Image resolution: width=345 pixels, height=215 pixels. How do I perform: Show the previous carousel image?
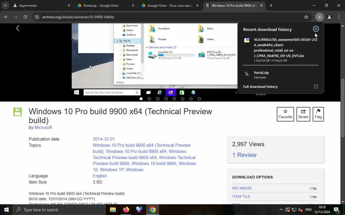[x=18, y=28]
